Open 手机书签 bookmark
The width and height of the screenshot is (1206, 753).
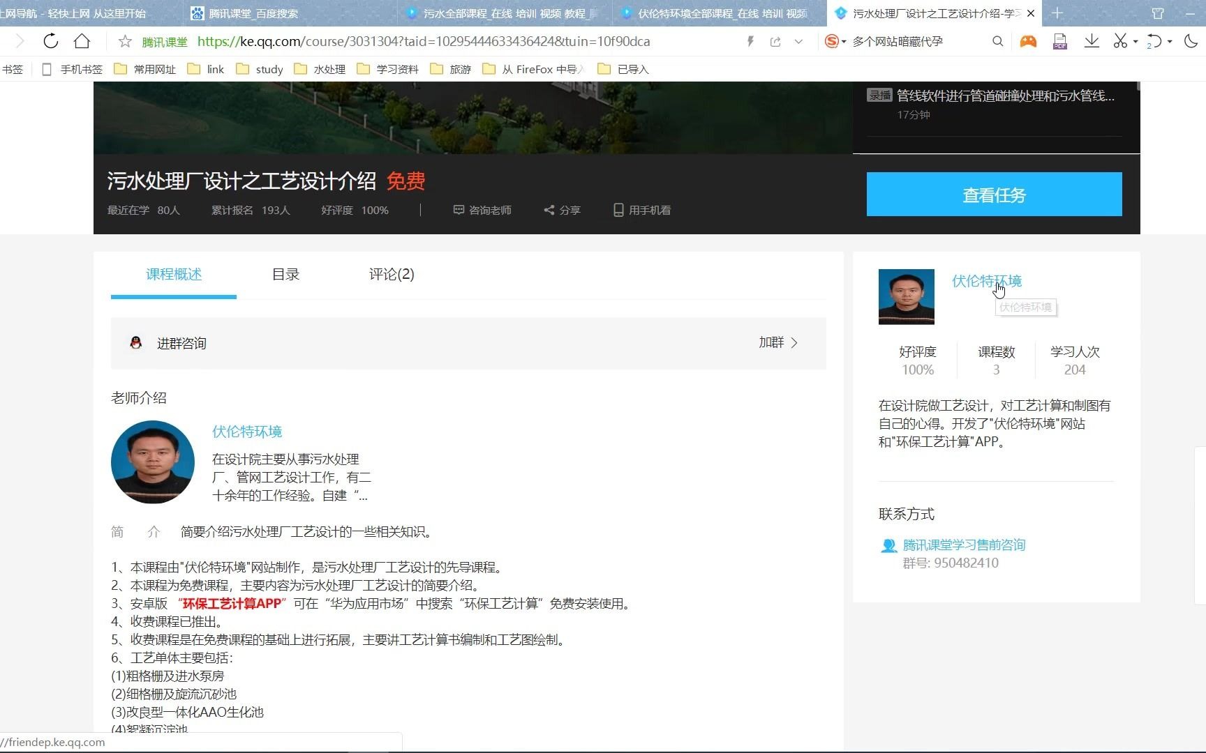[x=73, y=69]
